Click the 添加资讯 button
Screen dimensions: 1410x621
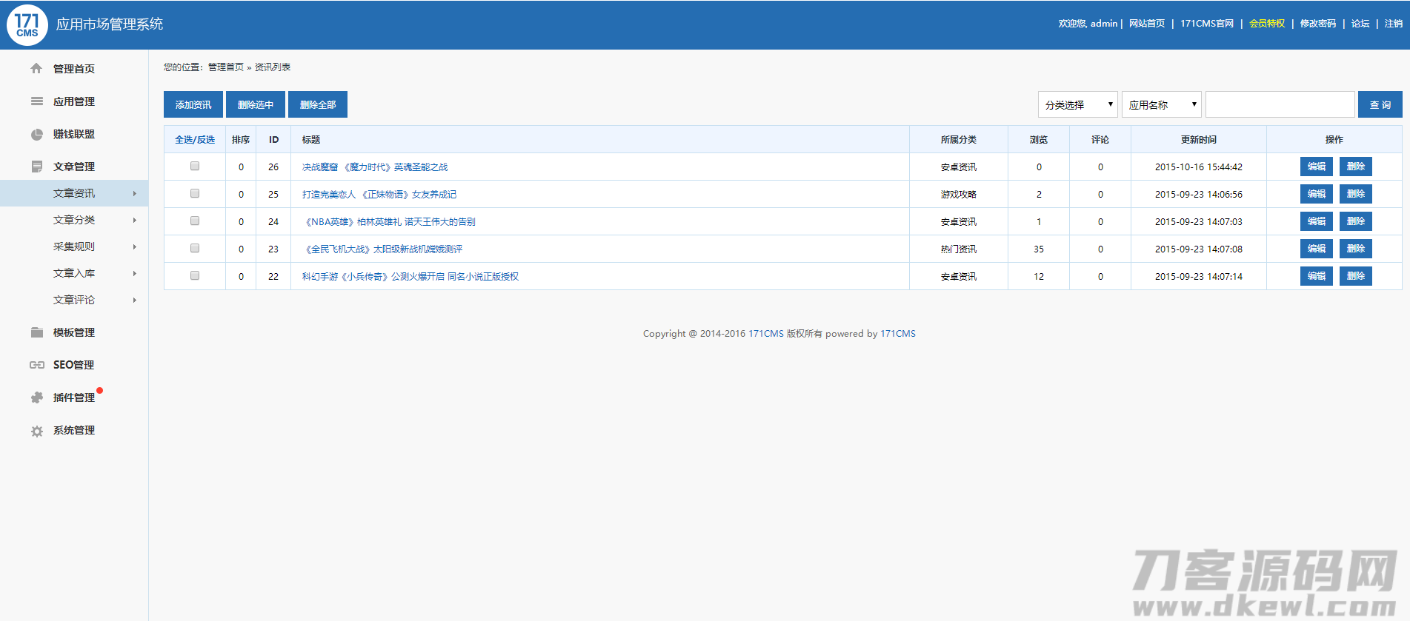pyautogui.click(x=193, y=105)
